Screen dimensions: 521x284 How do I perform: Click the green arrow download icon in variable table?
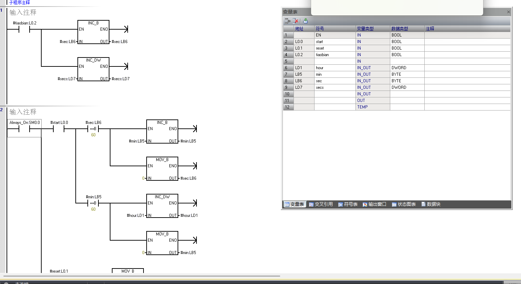(305, 21)
